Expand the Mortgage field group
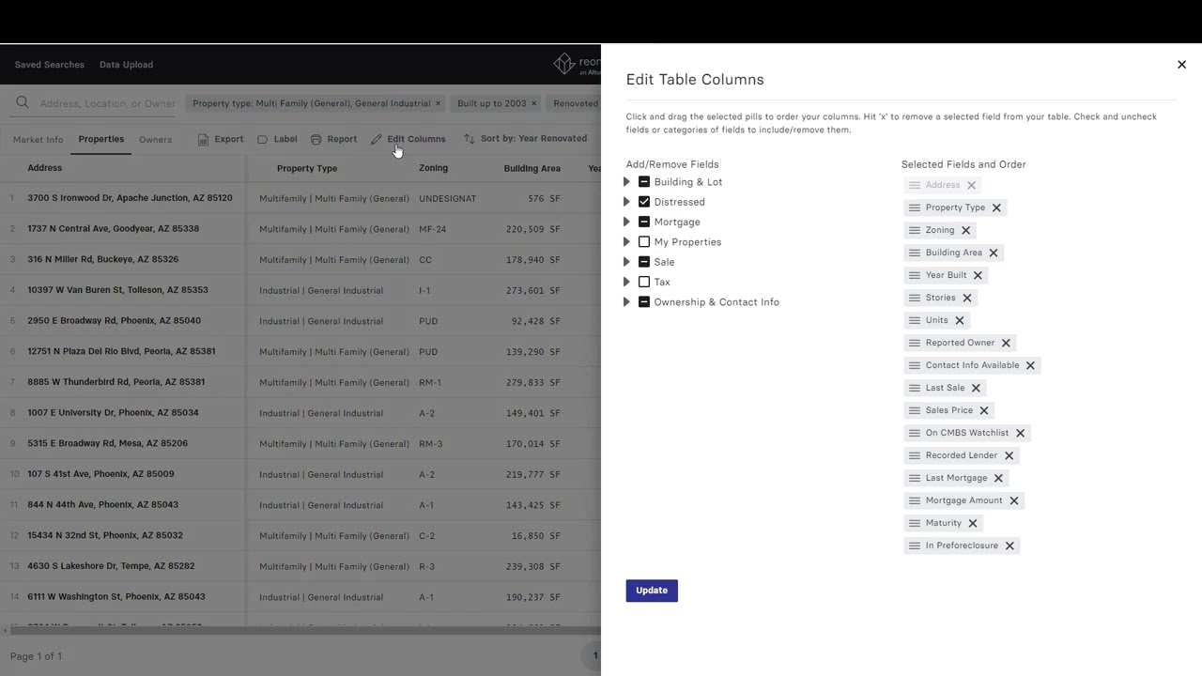The image size is (1202, 676). point(626,223)
